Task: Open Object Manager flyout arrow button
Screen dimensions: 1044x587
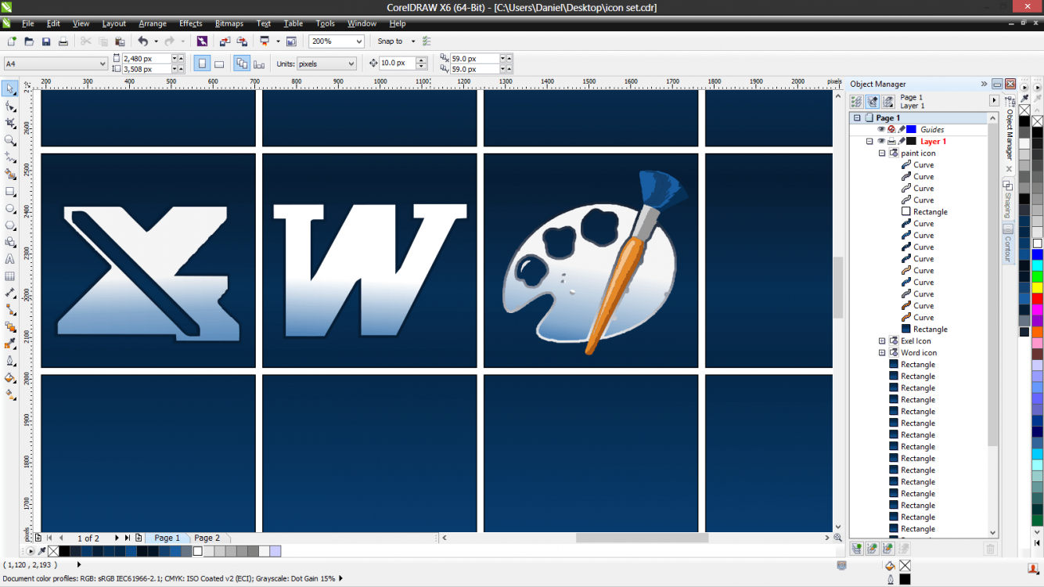Action: coord(995,100)
